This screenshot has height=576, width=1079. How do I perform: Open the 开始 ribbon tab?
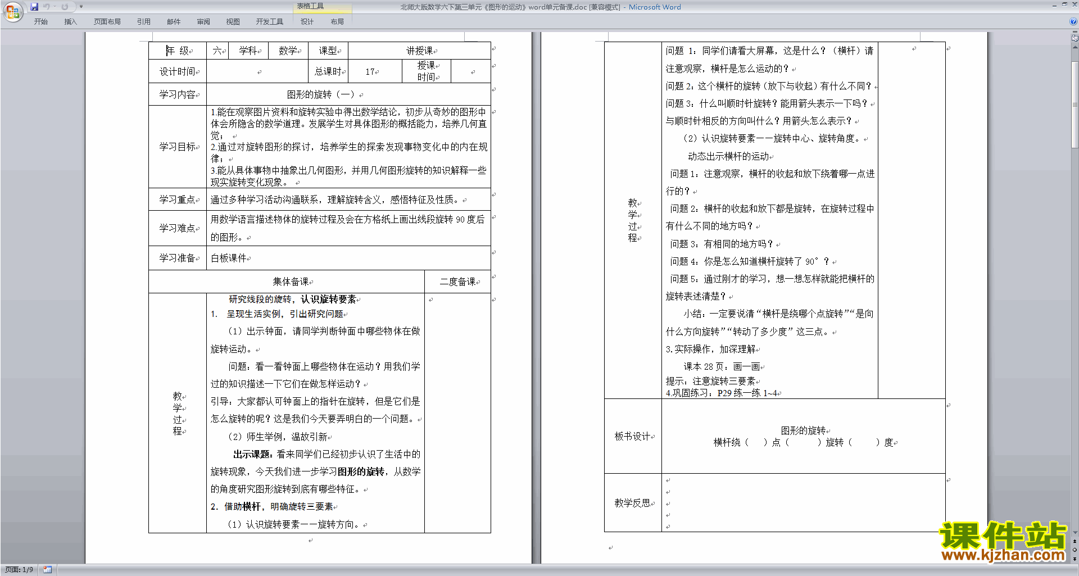point(40,22)
